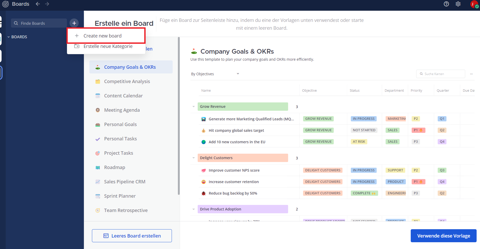Image resolution: width=480 pixels, height=249 pixels.
Task: Click the Boards logo icon
Action: (x=5, y=4)
